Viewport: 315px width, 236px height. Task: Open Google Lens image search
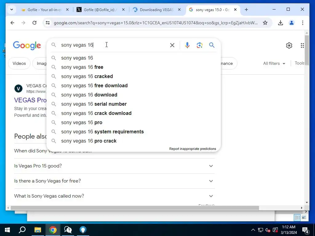click(199, 45)
